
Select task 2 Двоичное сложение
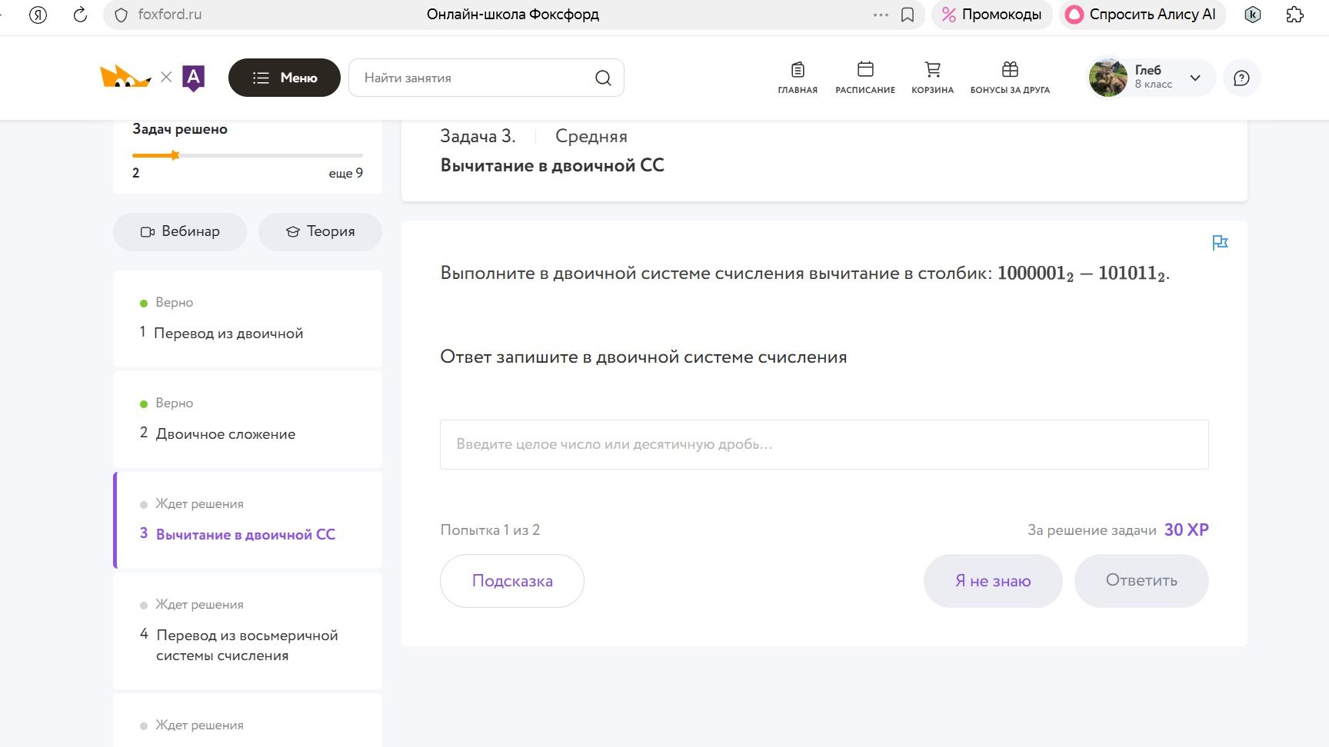coord(248,420)
